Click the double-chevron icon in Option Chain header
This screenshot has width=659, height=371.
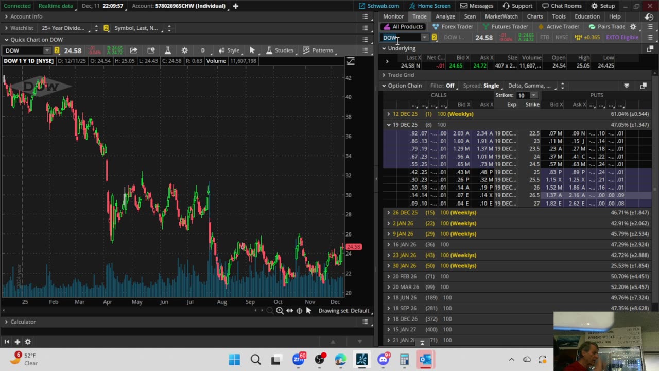627,86
